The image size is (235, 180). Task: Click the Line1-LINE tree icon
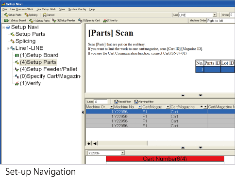pyautogui.click(x=13, y=48)
